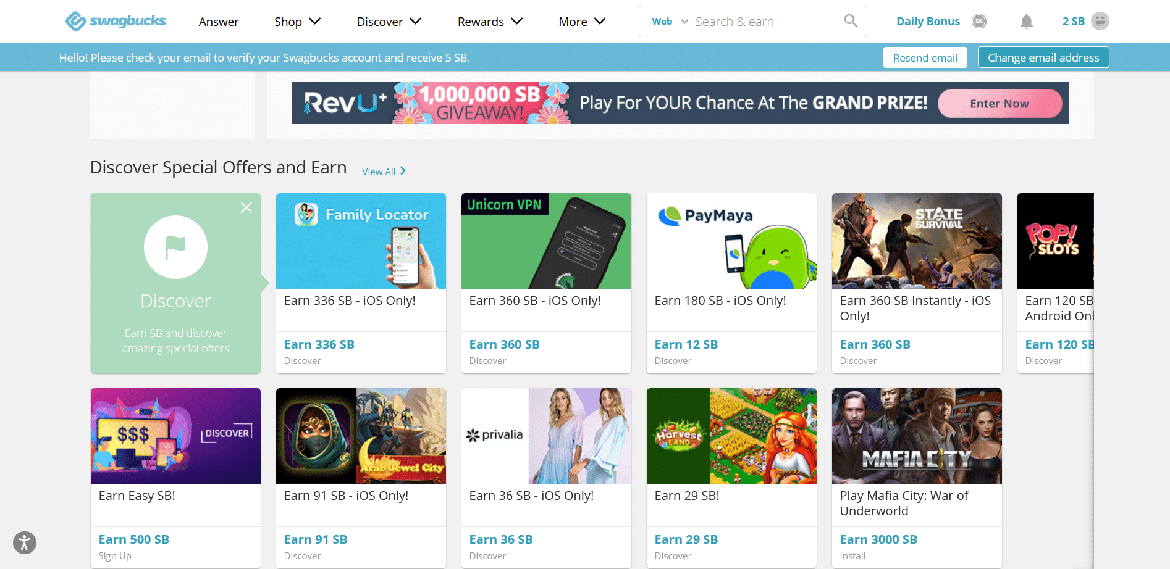Screen dimensions: 1170x569
Task: Click into the Search & earn field
Action: [766, 22]
